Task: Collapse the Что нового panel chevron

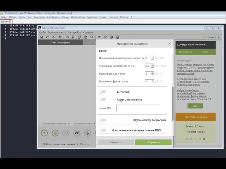Action: coord(219,37)
